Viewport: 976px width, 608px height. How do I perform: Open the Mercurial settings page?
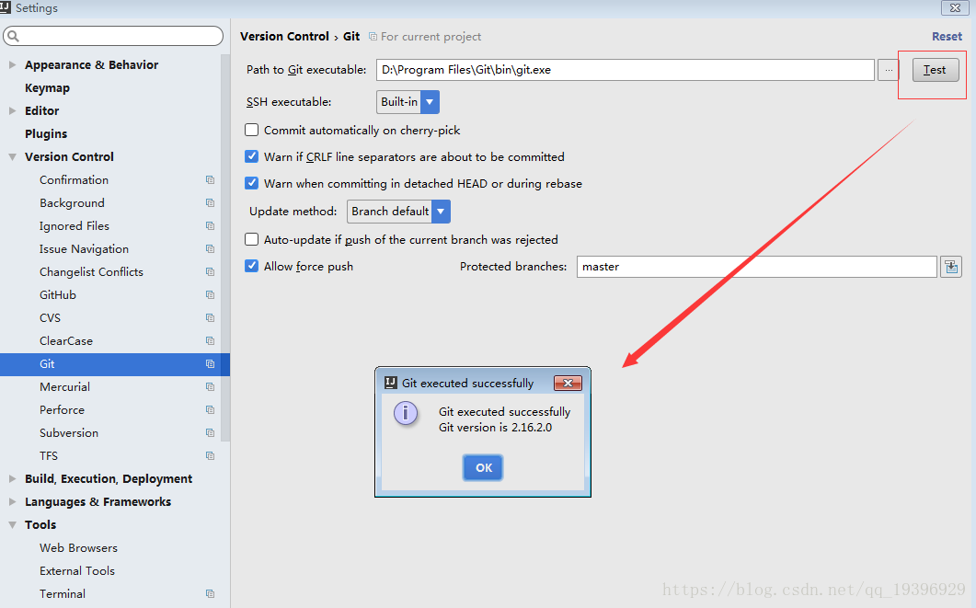tap(64, 387)
